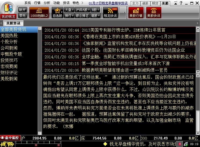Open the 分析 menu
This screenshot has height=147, width=200.
click(x=47, y=3)
